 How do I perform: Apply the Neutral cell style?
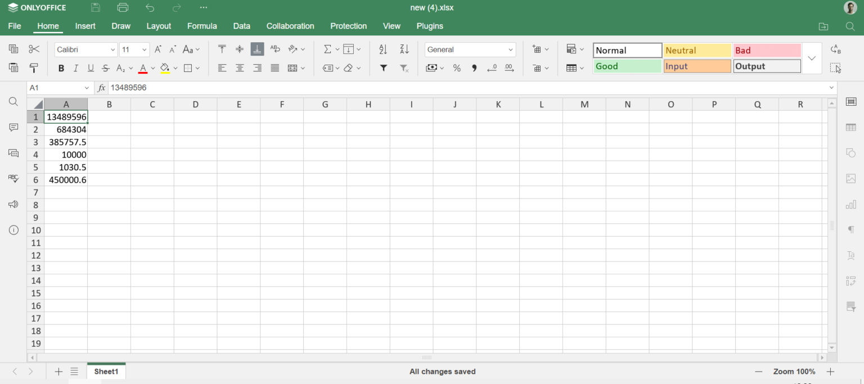tap(697, 51)
